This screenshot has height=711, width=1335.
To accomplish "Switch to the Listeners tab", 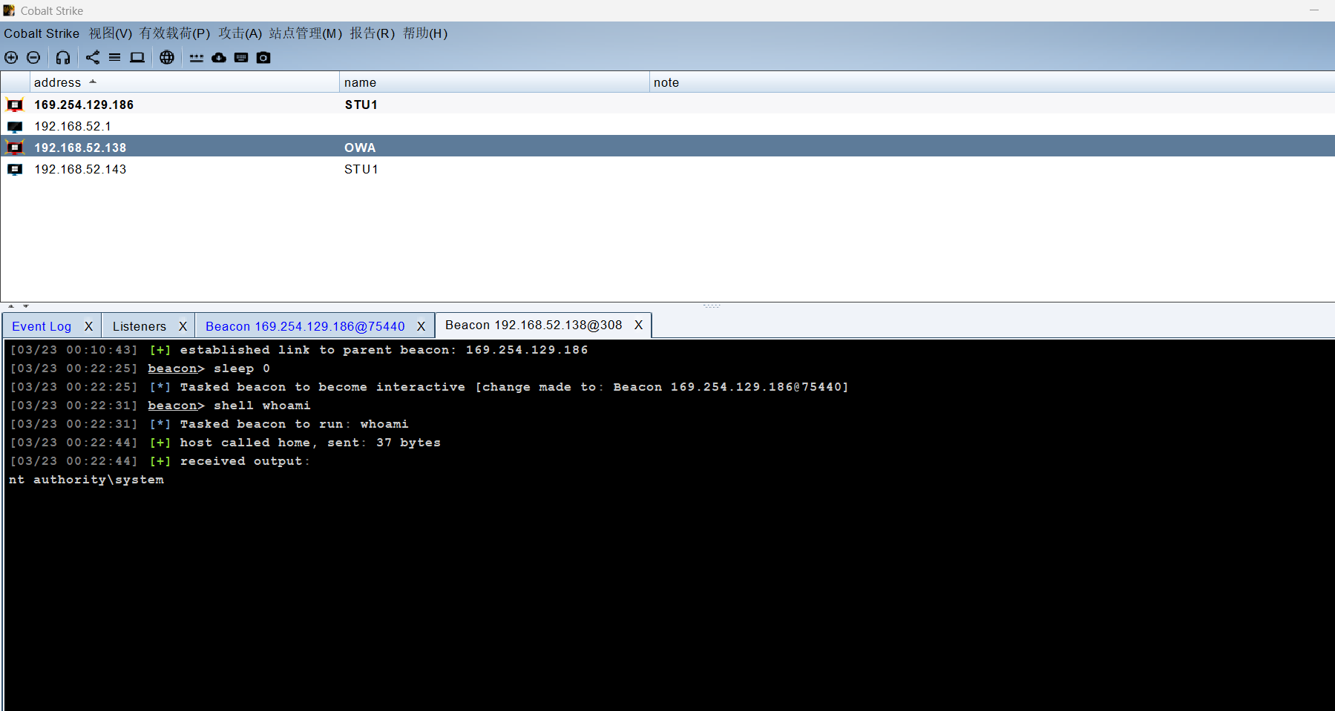I will (x=140, y=326).
